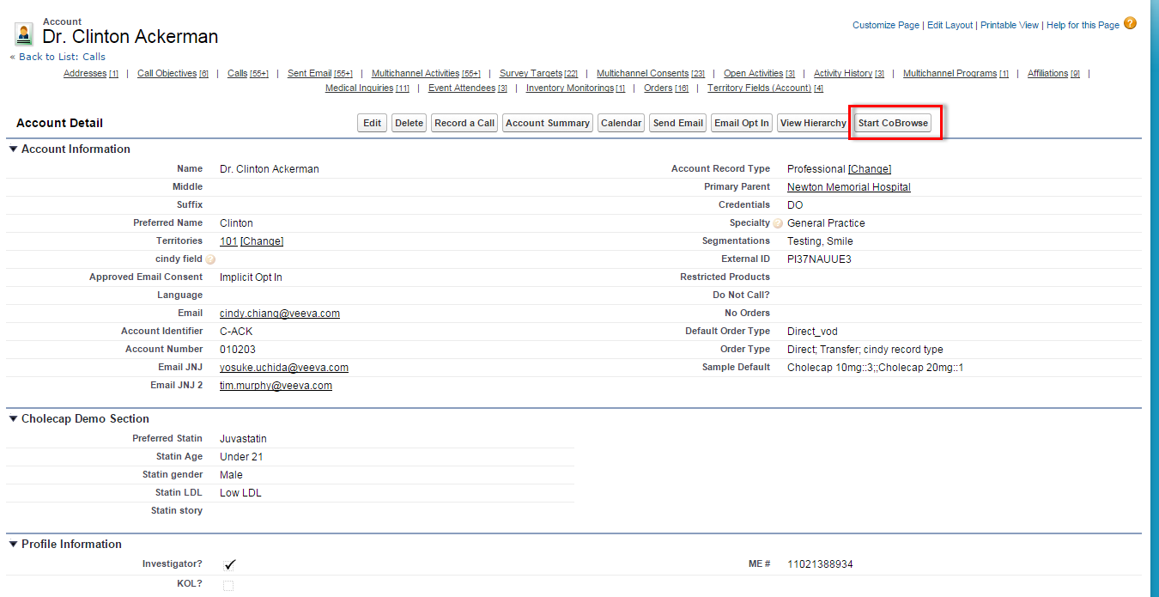Image resolution: width=1159 pixels, height=597 pixels.
Task: Open the cindy.chiang@veeva.com email link
Action: [279, 314]
